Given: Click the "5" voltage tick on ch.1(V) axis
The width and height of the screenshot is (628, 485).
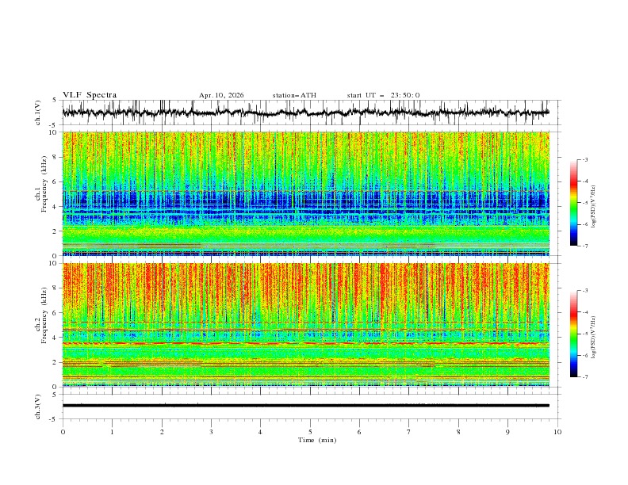Looking at the screenshot, I should (x=54, y=100).
